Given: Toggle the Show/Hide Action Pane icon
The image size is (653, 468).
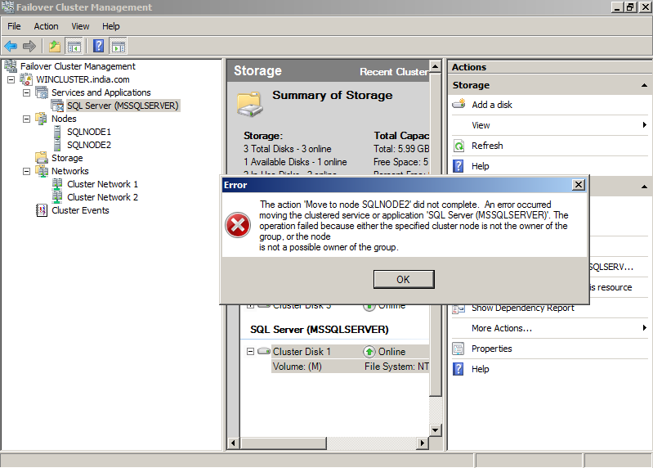Looking at the screenshot, I should point(119,46).
